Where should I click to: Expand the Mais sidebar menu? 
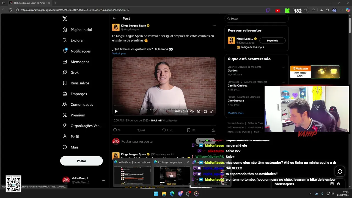(70, 147)
